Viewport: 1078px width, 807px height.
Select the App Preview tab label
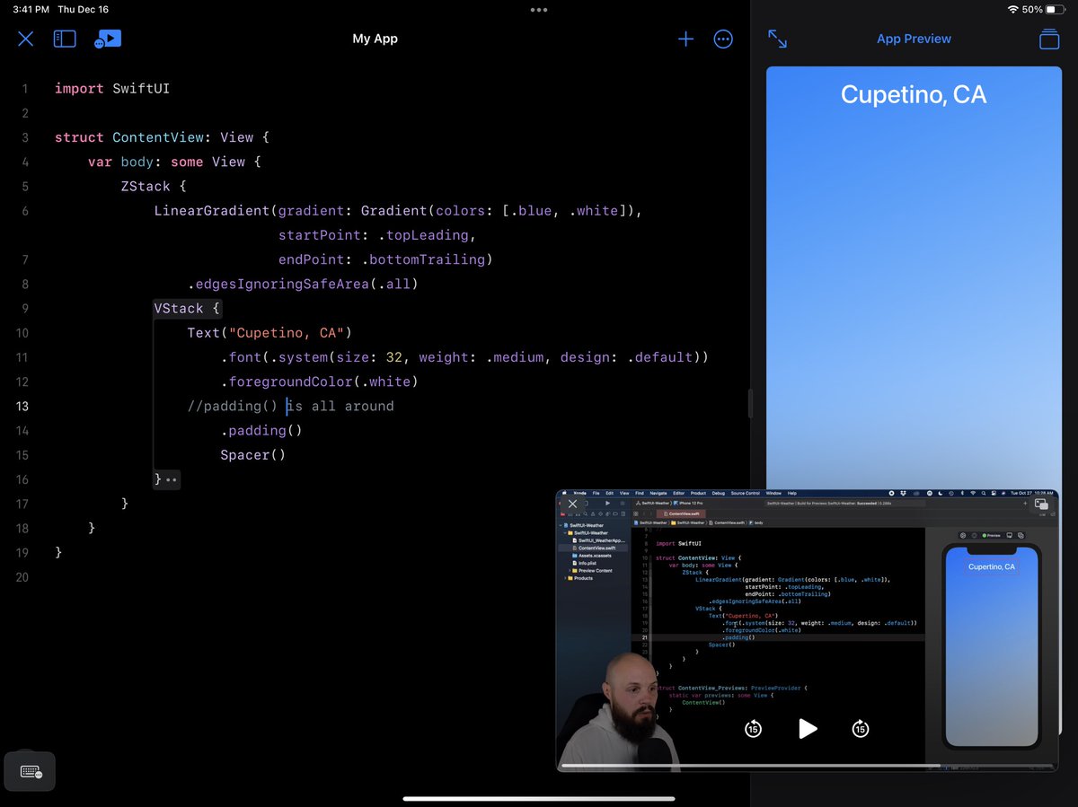914,39
